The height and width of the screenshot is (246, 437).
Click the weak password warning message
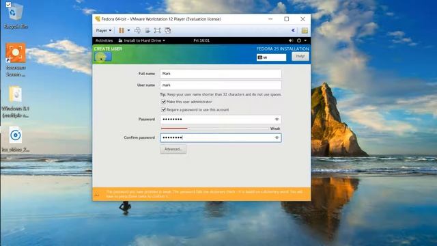(x=204, y=194)
